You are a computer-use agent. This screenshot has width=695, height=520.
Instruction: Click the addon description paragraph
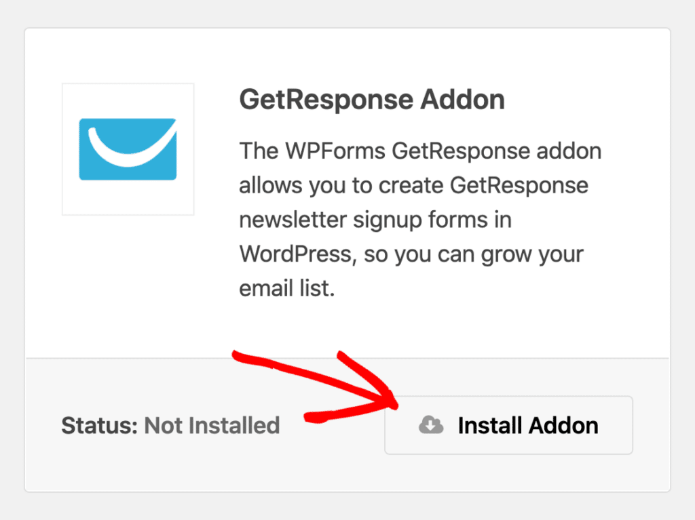point(419,218)
